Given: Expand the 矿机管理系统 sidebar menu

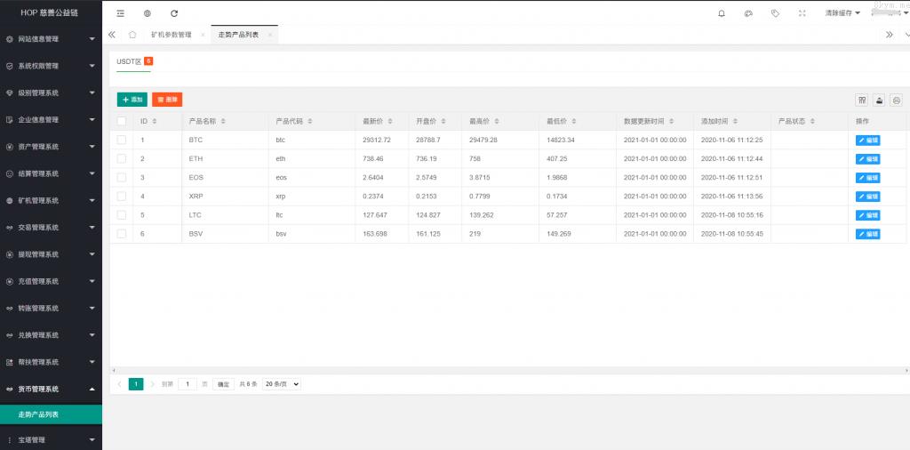Looking at the screenshot, I should (51, 200).
